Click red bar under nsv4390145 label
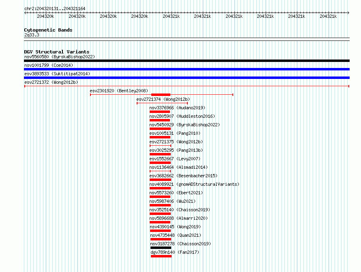 pyautogui.click(x=161, y=231)
